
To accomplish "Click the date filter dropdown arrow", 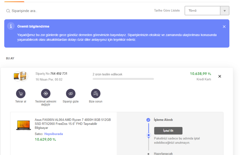I will tap(225, 11).
